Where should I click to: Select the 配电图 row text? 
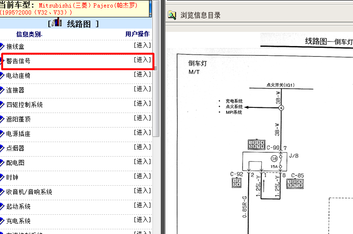coord(15,163)
